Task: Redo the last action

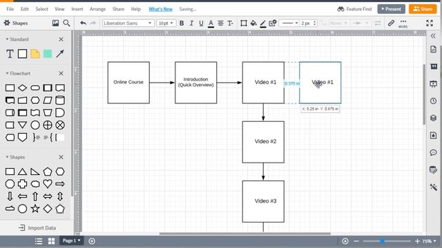Action: coord(93,23)
